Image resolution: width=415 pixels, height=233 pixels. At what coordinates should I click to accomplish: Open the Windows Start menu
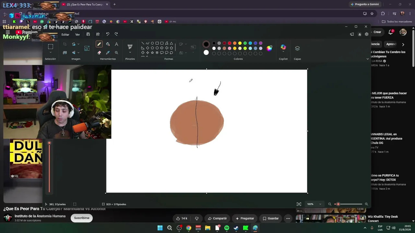pyautogui.click(x=160, y=228)
